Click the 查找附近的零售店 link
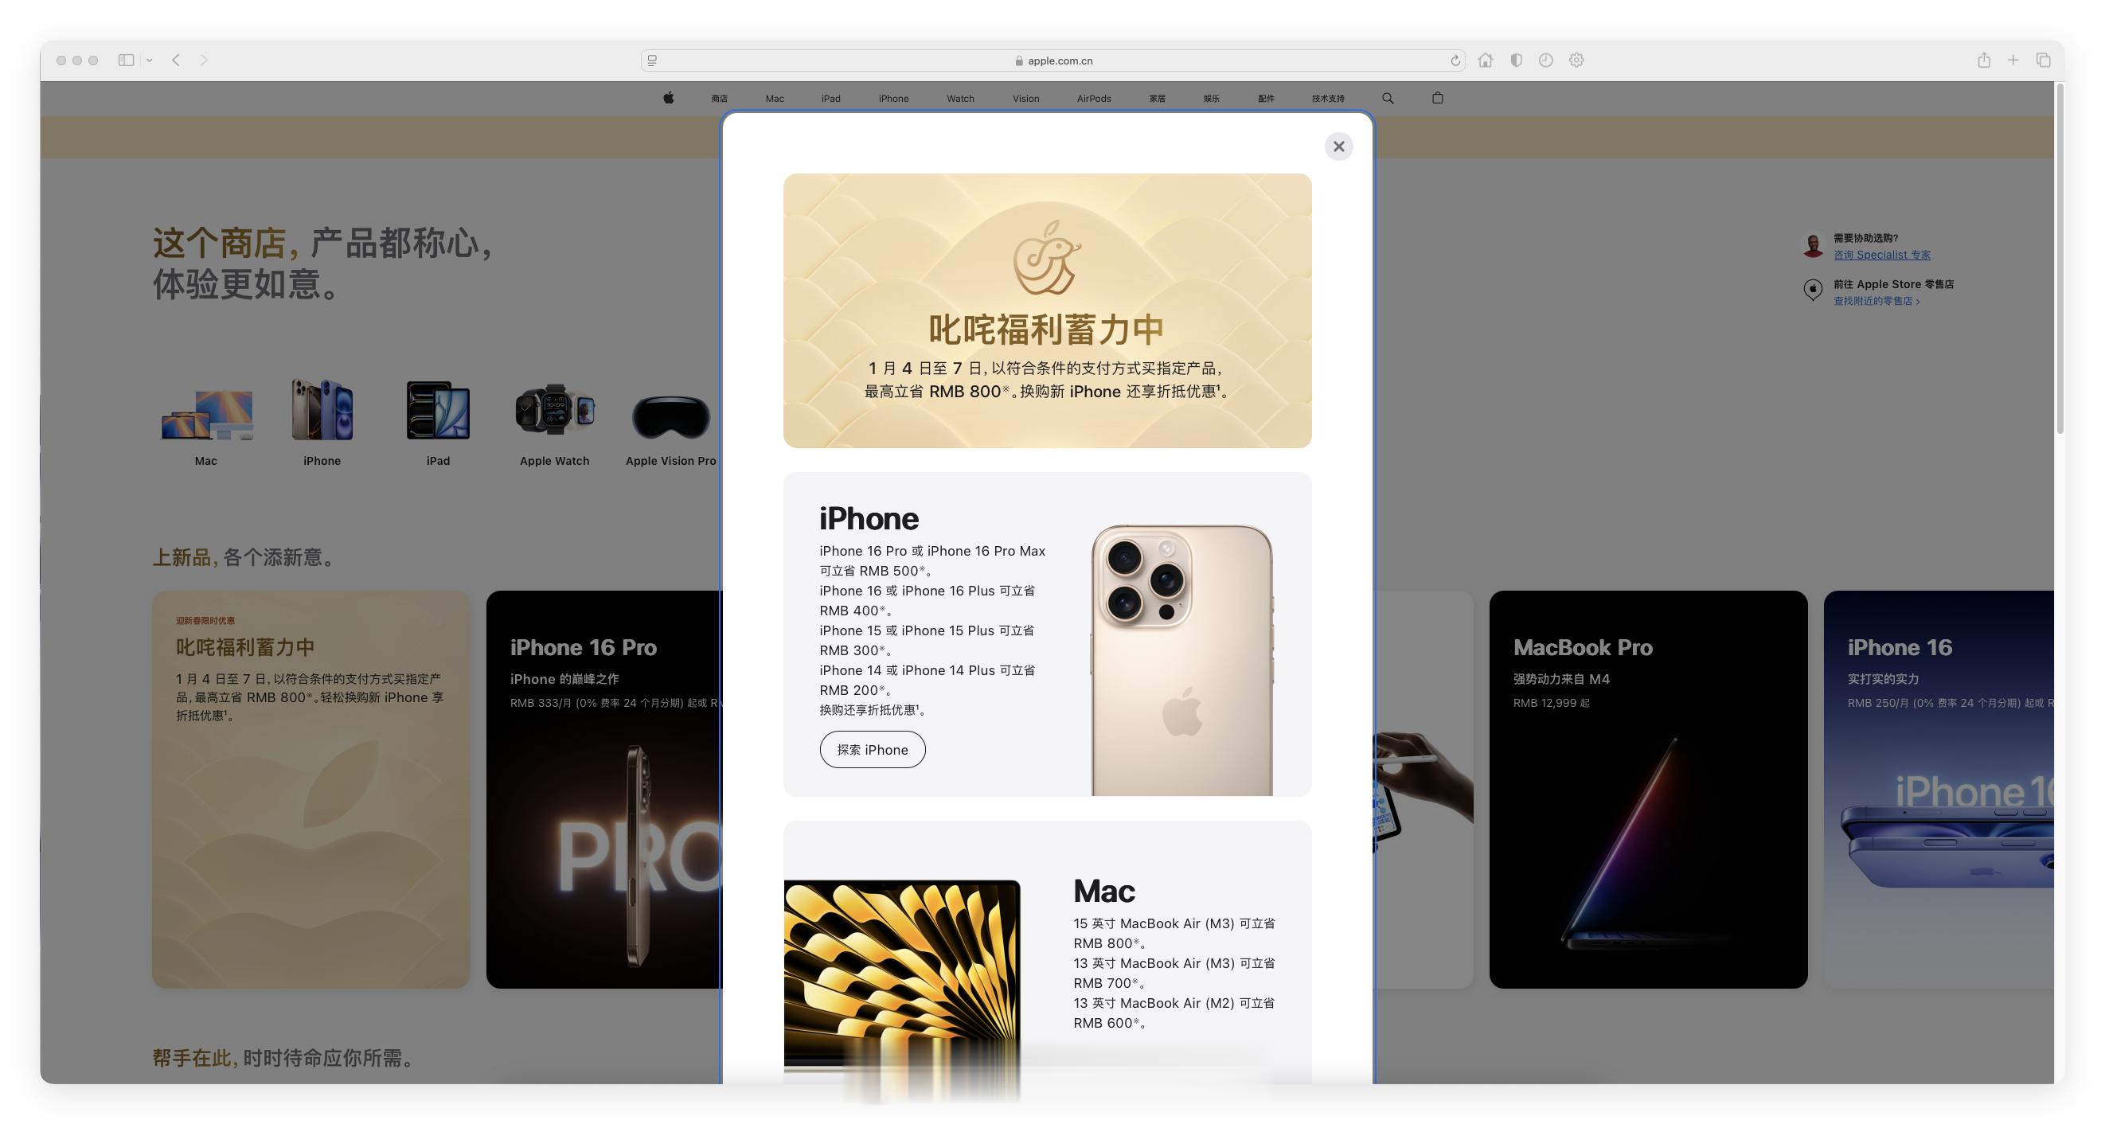2105x1124 pixels. 1876,301
